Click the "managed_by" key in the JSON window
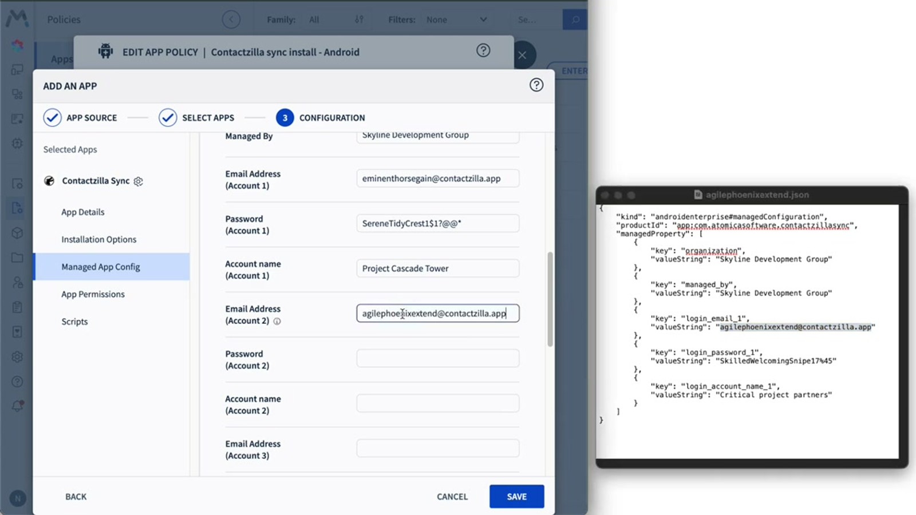Viewport: 916px width, 515px height. pyautogui.click(x=706, y=285)
